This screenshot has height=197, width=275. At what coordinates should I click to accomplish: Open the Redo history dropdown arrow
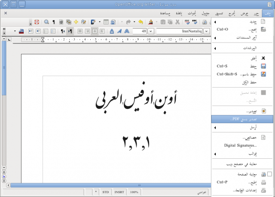click(122, 22)
